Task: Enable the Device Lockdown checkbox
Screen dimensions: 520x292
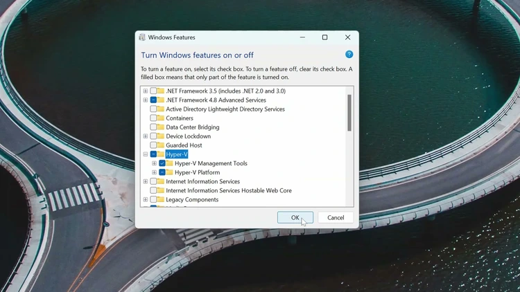Action: click(153, 136)
